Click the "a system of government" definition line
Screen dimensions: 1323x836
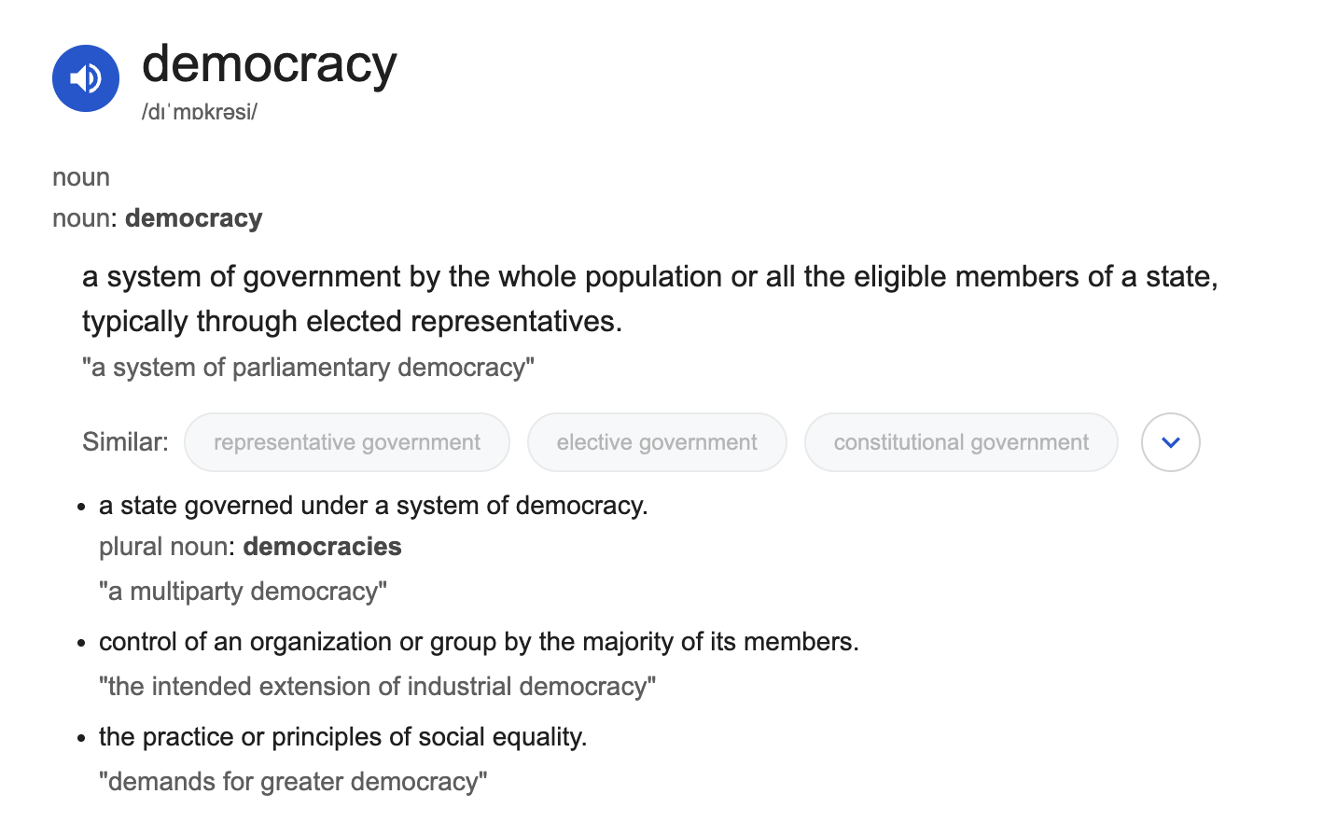tap(649, 277)
